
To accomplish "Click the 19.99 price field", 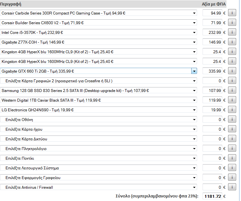I will [212, 110].
